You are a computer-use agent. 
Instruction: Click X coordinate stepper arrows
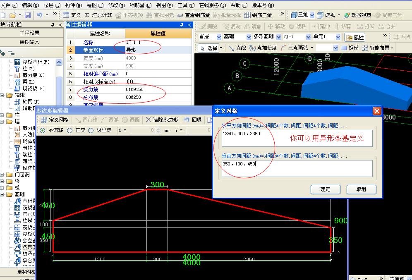coord(158,130)
